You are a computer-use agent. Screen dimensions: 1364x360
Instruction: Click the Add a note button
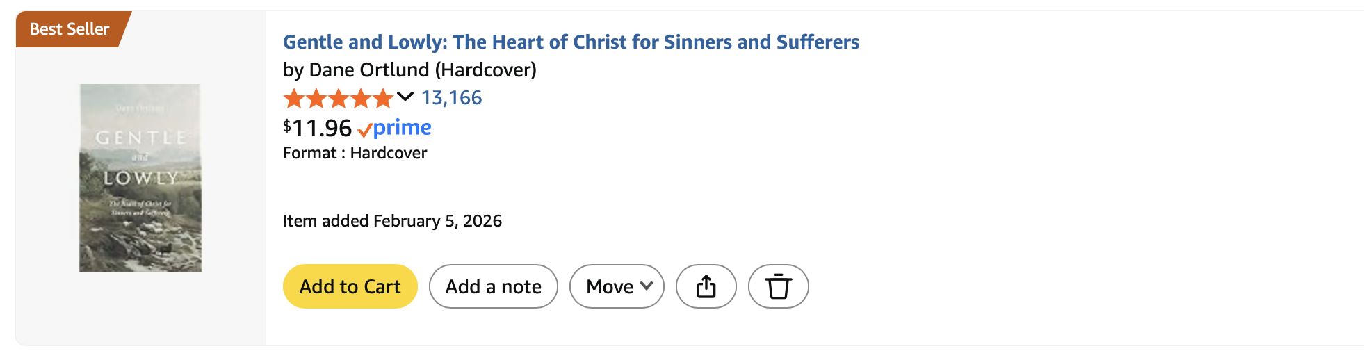click(493, 286)
